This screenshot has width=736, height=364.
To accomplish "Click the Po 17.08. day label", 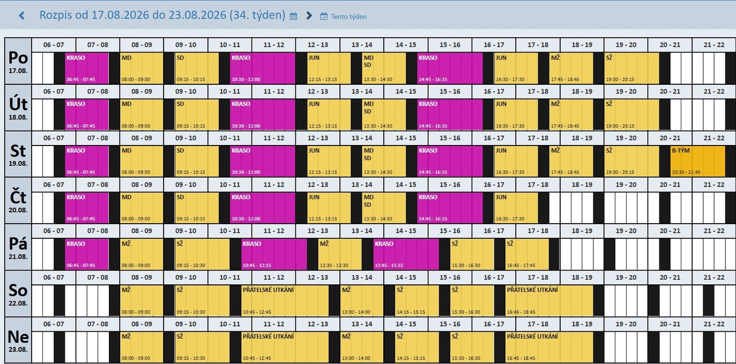I will [18, 61].
